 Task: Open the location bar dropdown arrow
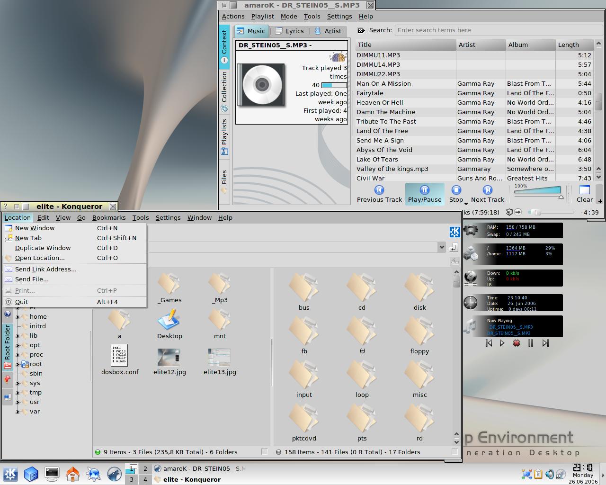(441, 247)
